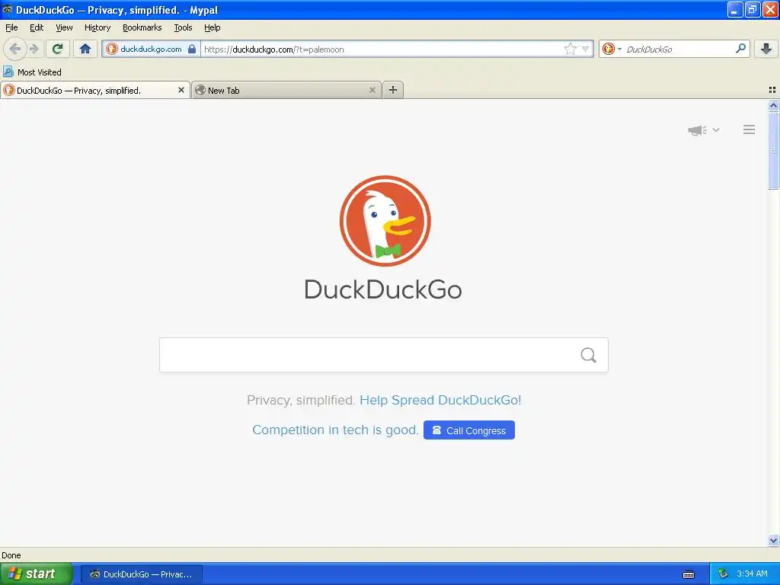Open the Tools menu

coord(183,27)
